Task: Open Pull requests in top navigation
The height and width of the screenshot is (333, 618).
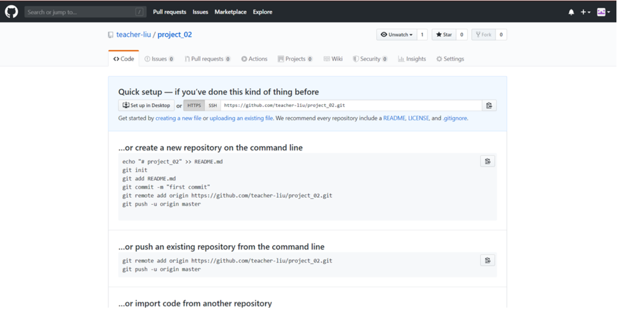Action: tap(170, 12)
